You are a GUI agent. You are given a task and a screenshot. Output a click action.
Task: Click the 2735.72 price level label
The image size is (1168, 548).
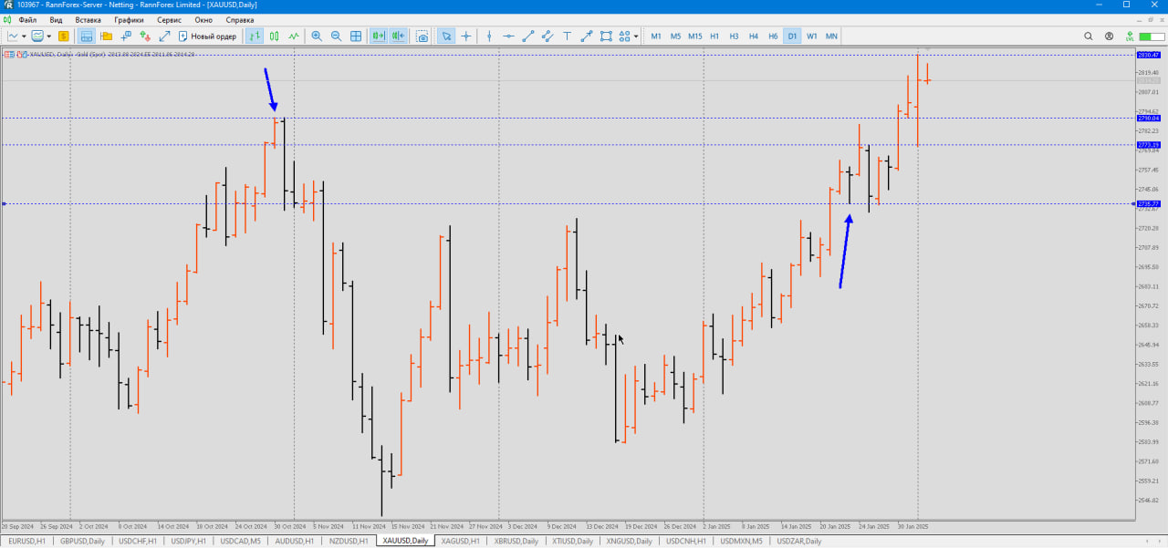coord(1149,203)
